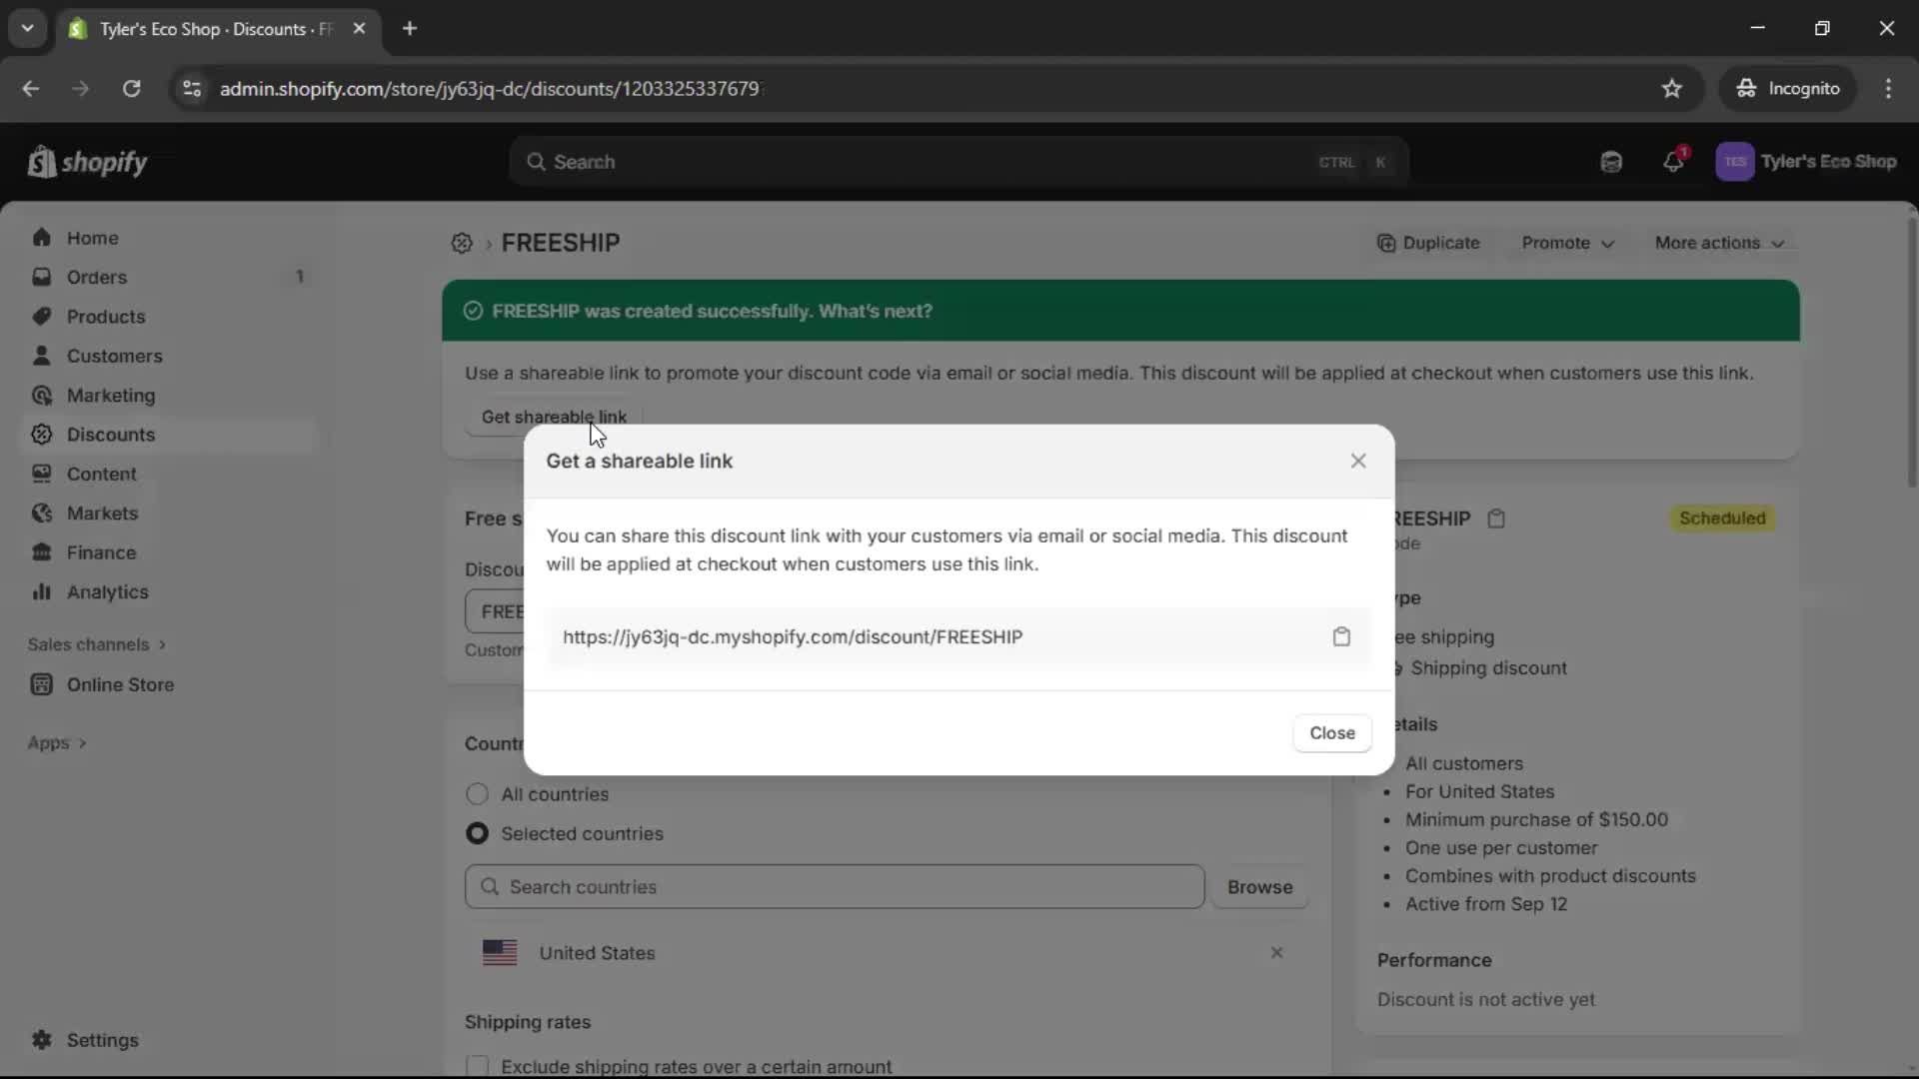Click Browse to pick countries
This screenshot has width=1919, height=1079.
click(x=1259, y=886)
